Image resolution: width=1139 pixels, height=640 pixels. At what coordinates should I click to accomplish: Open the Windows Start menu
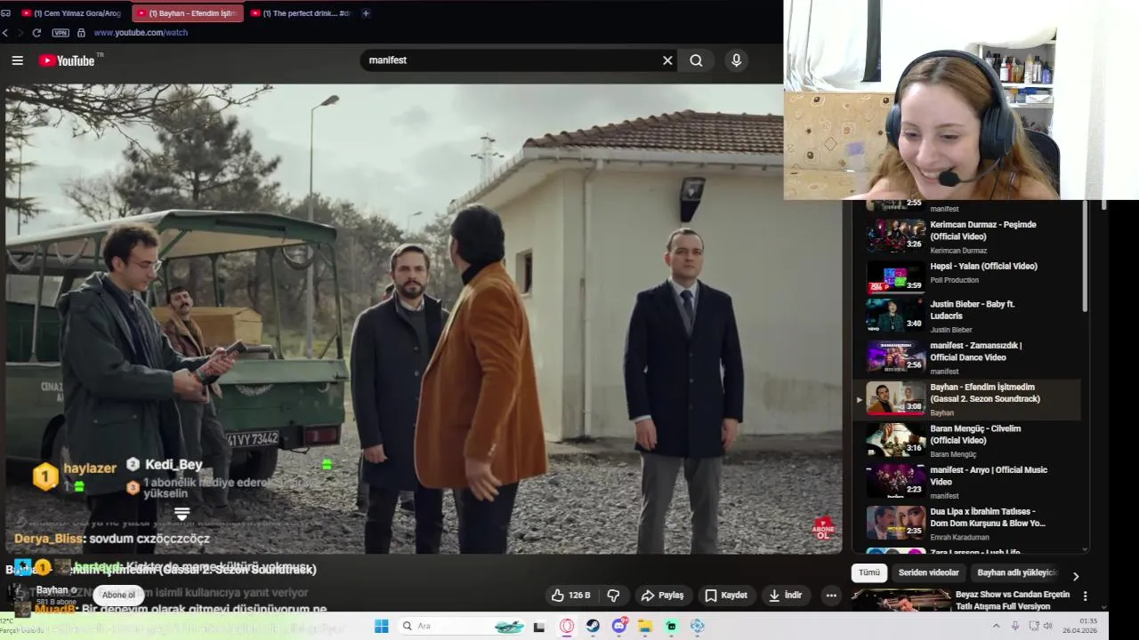(382, 626)
